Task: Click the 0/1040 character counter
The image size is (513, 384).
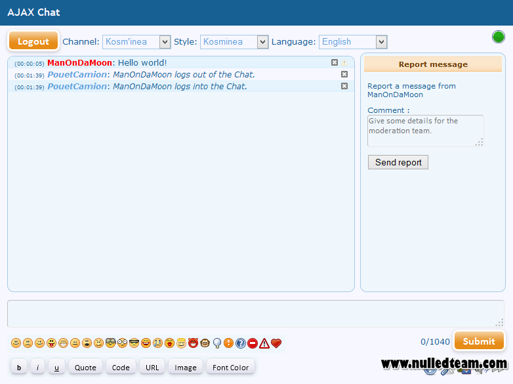Action: click(435, 341)
